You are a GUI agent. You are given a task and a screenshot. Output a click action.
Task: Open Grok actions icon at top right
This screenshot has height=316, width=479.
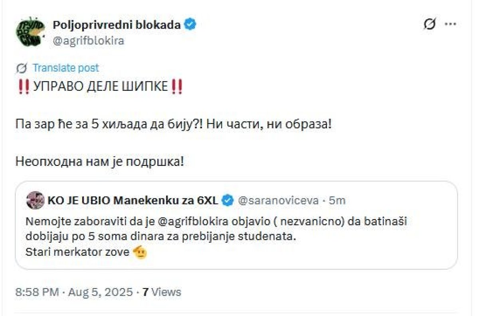(x=429, y=25)
